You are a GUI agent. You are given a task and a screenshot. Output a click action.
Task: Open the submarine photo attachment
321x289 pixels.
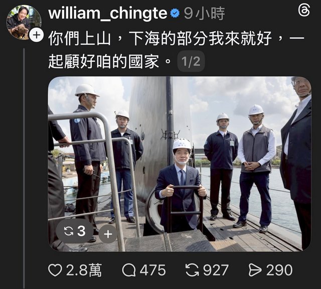tap(180, 164)
